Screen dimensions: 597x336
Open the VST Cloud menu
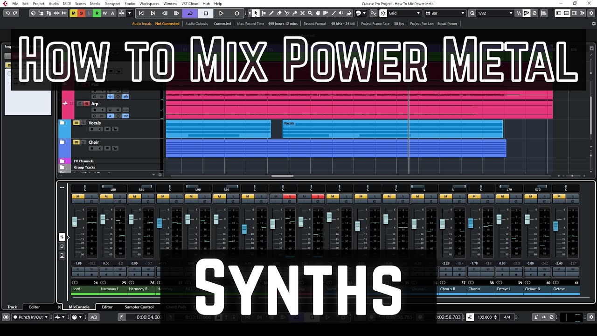(x=190, y=4)
